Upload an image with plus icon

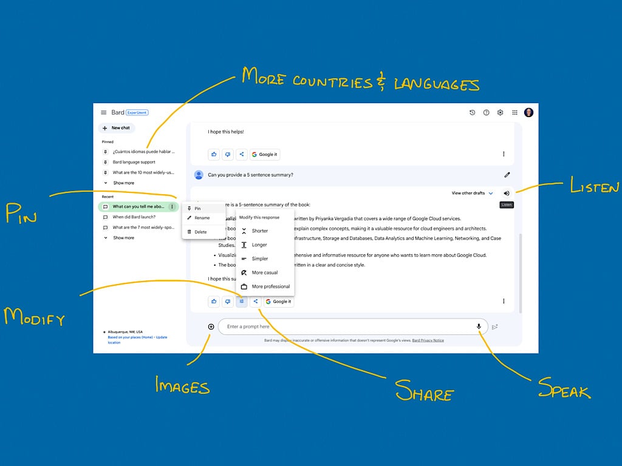click(x=211, y=327)
